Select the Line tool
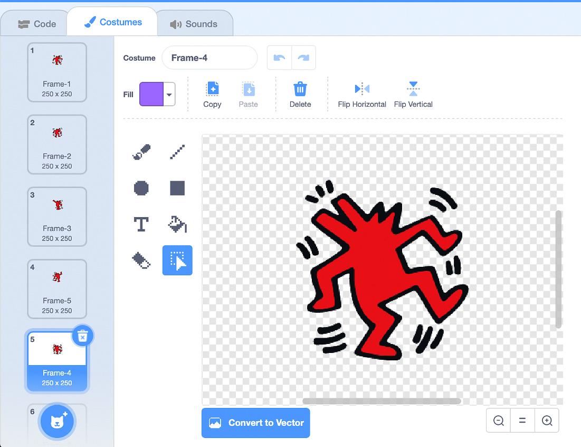The image size is (581, 447). 177,152
